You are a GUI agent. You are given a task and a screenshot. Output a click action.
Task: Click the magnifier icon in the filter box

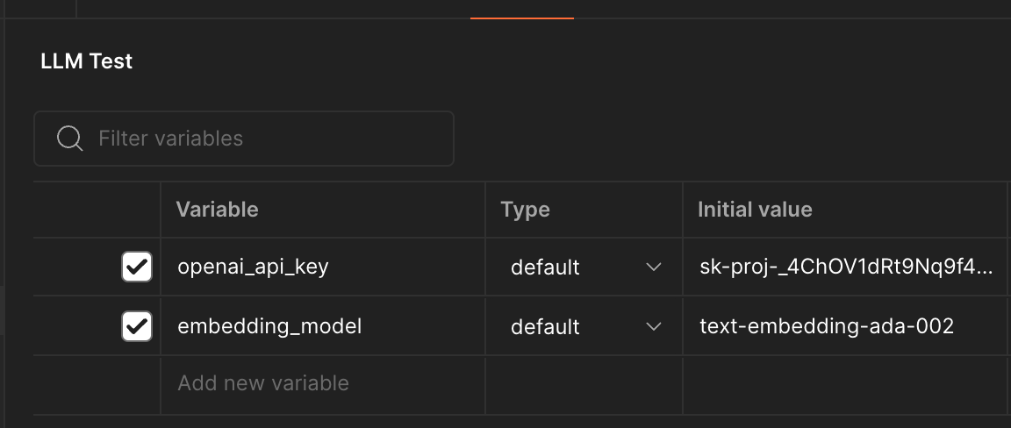click(69, 139)
